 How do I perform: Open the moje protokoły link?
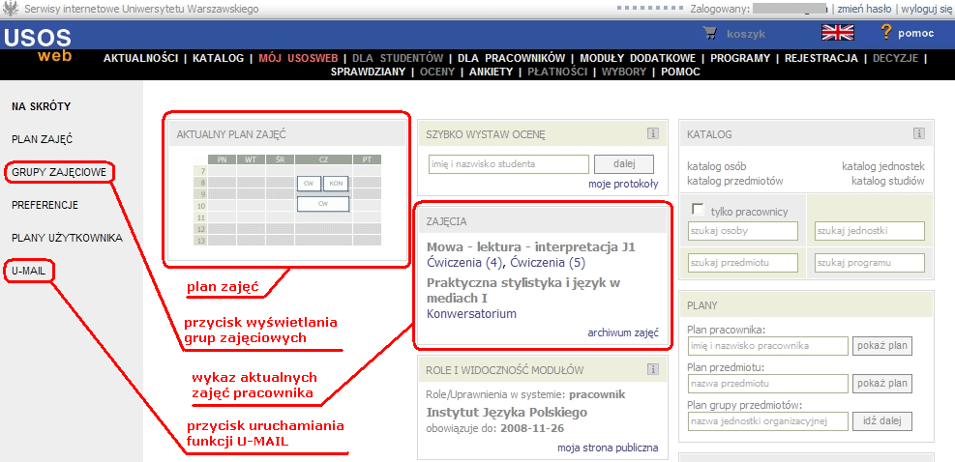(x=623, y=184)
